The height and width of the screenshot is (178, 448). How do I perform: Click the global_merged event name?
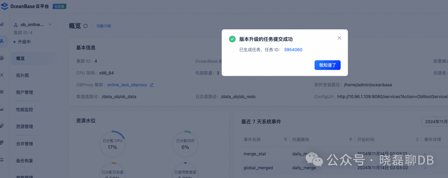(258, 168)
